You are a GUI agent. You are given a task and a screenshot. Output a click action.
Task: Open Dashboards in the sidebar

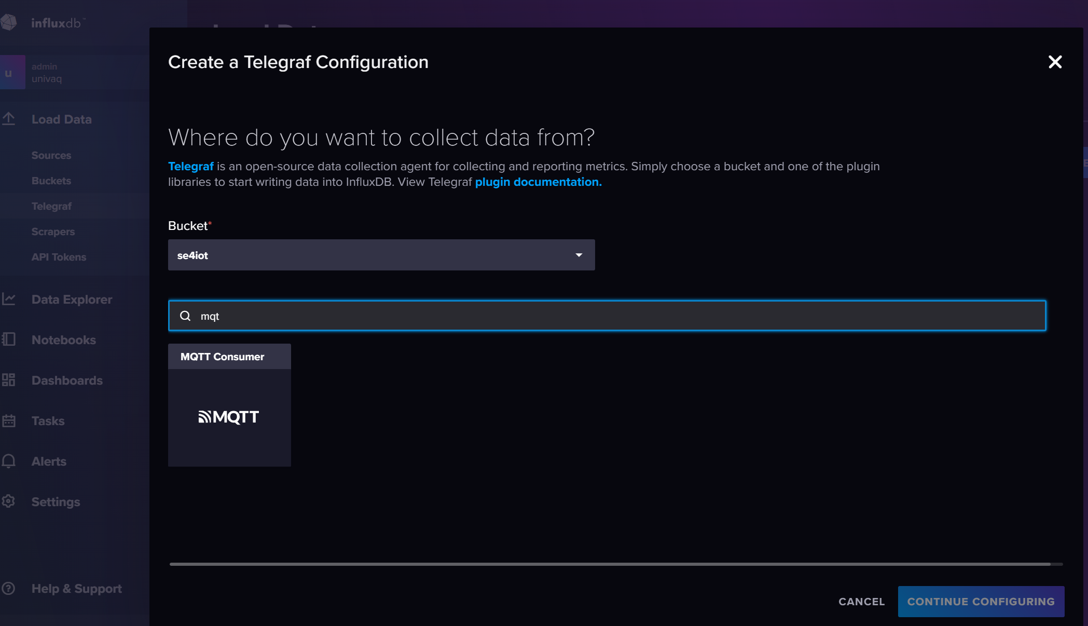tap(67, 380)
